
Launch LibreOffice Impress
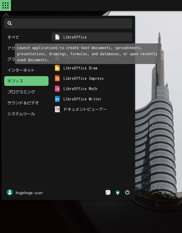tap(92, 78)
